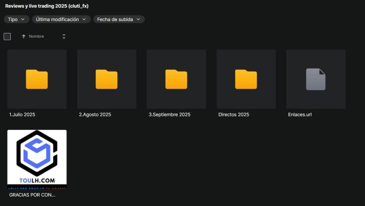
Task: Open the Directos 2025 folder icon
Action: coord(246,79)
